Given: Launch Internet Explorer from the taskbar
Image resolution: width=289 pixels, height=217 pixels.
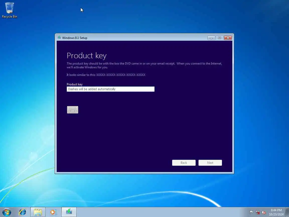Looking at the screenshot, I should point(23,212).
